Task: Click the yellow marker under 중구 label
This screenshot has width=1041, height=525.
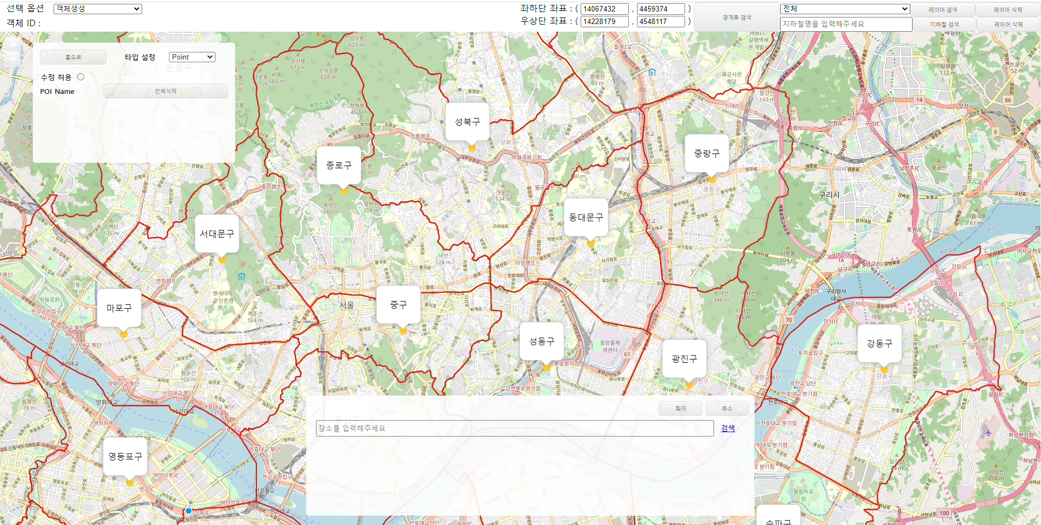Action: pos(403,331)
